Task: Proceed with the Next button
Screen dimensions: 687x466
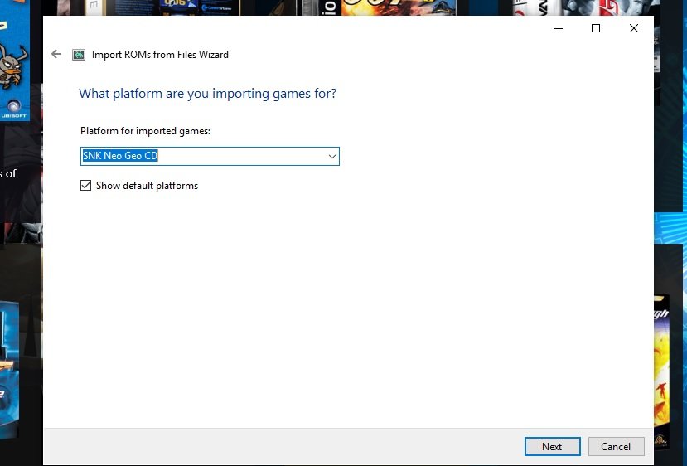Action: pos(552,446)
